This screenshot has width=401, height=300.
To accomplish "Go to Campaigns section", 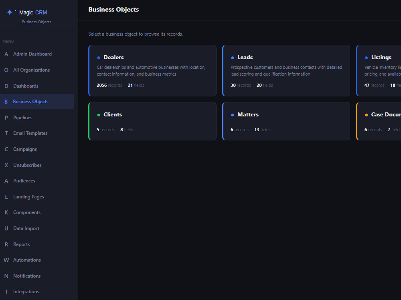I will (x=37, y=149).
